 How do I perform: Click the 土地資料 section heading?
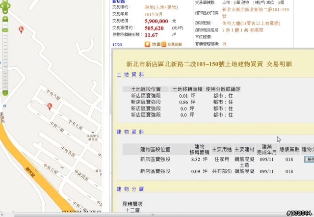[x=130, y=75]
